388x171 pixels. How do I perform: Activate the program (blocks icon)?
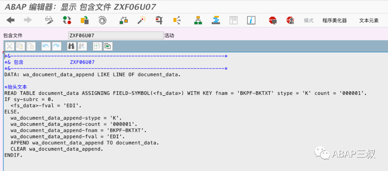click(x=124, y=20)
